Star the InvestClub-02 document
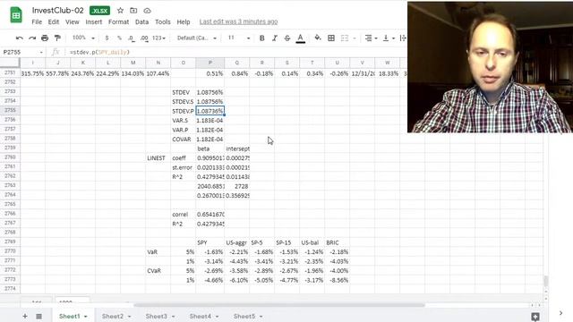 [120, 11]
